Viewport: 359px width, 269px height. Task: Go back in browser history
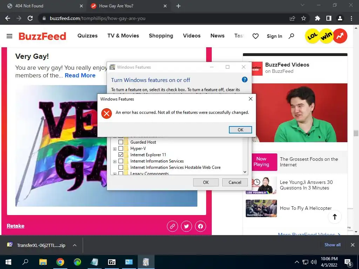click(x=8, y=18)
